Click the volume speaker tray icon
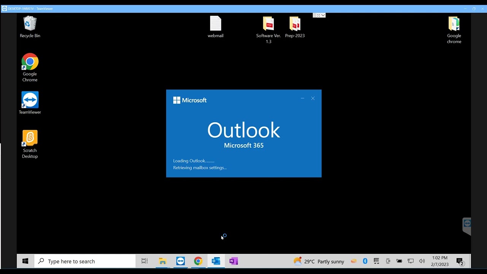Image resolution: width=487 pixels, height=274 pixels. tap(422, 261)
